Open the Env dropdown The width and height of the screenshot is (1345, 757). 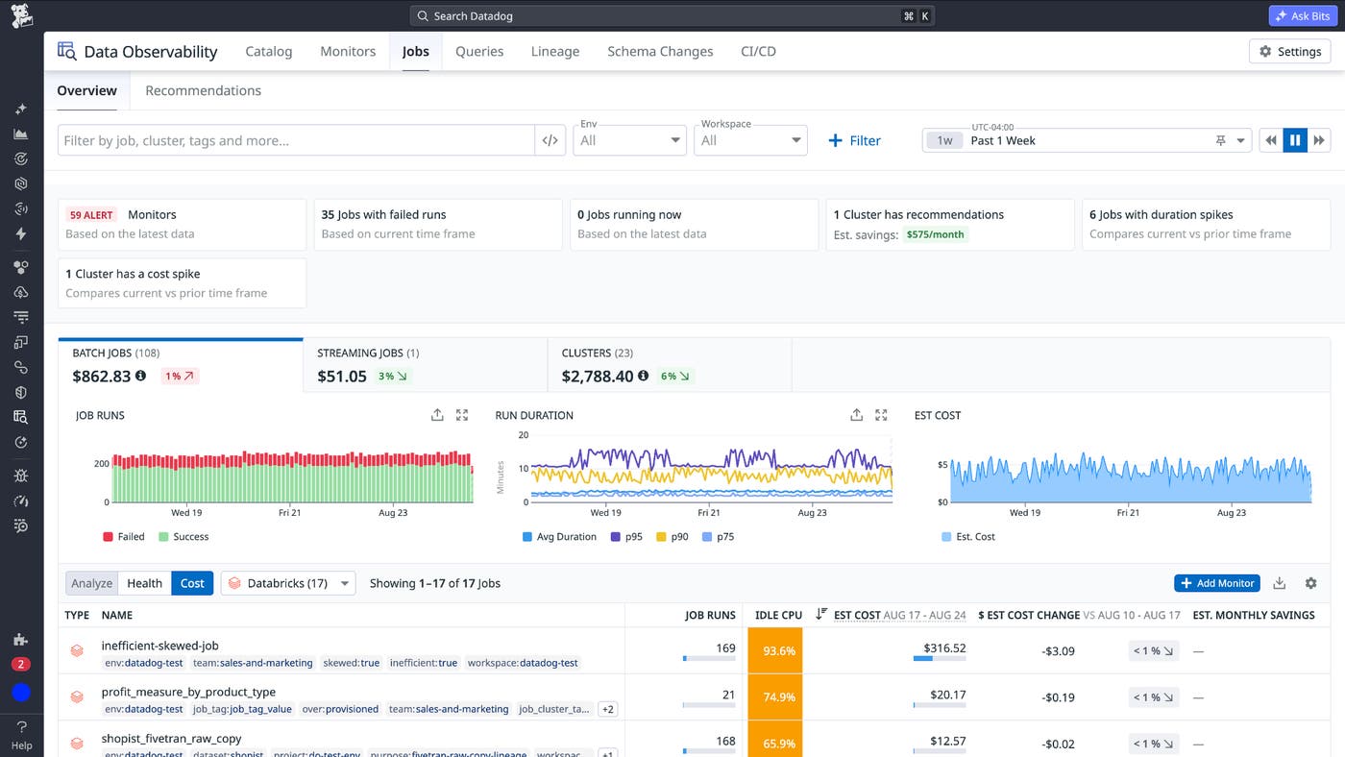click(630, 140)
